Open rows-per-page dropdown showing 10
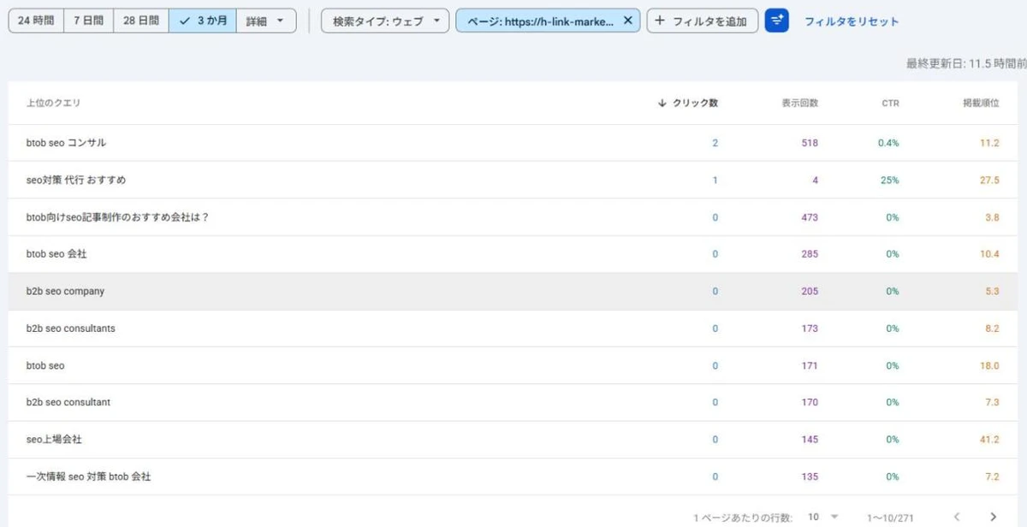The width and height of the screenshot is (1027, 527). [x=822, y=517]
